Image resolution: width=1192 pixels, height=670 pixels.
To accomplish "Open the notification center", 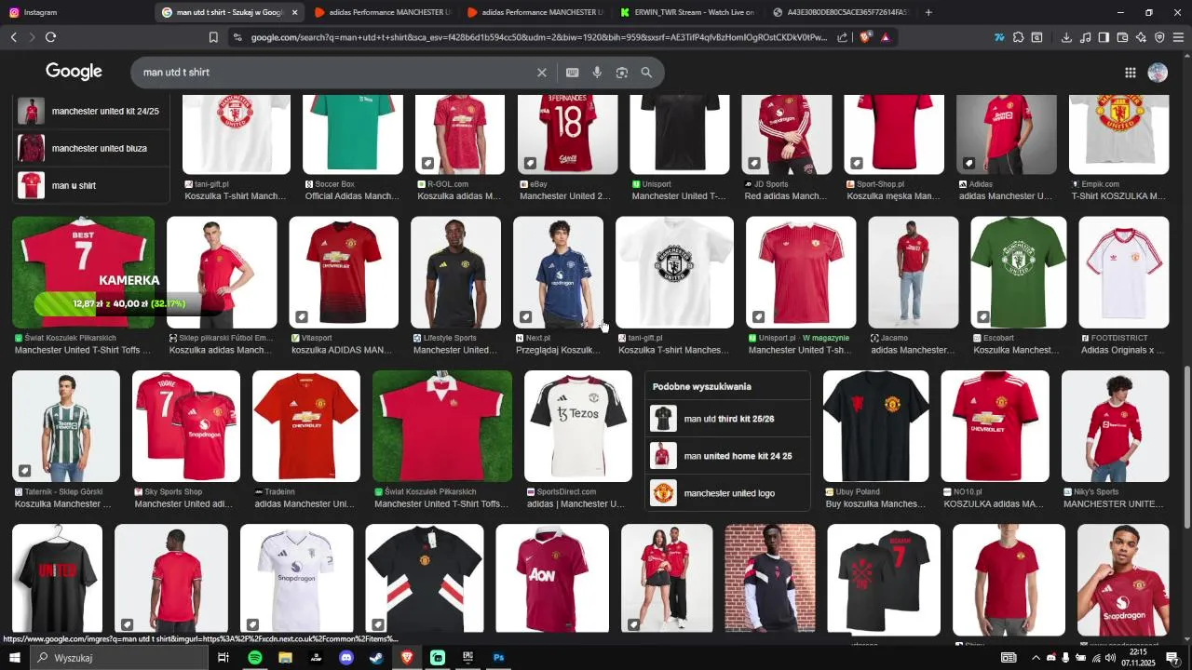I will click(x=1173, y=658).
